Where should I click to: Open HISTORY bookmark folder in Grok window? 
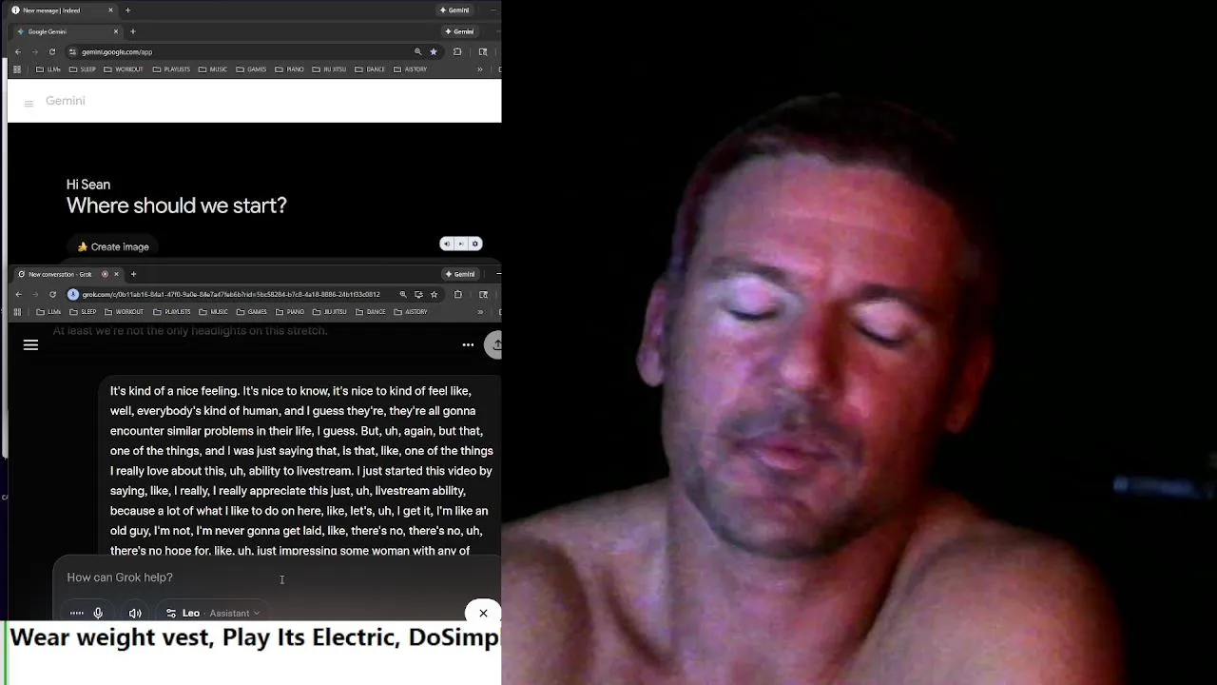[x=411, y=312]
